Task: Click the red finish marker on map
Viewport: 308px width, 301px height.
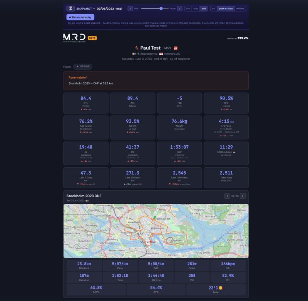Action: coord(151,242)
